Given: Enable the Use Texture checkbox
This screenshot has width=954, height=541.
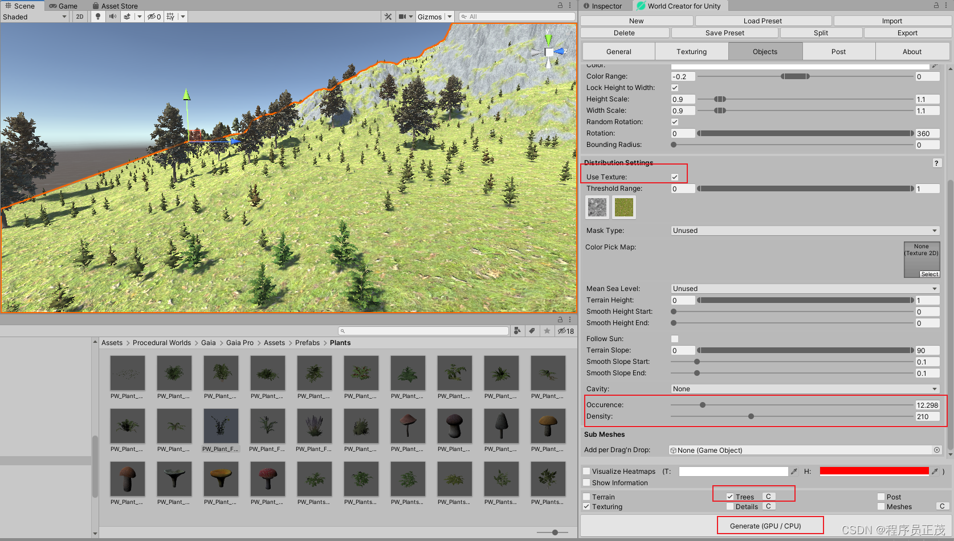Looking at the screenshot, I should tap(675, 177).
